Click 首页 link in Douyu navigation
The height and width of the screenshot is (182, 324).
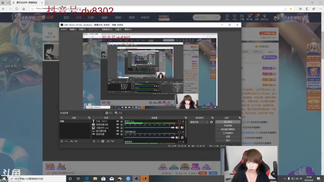tap(66, 18)
